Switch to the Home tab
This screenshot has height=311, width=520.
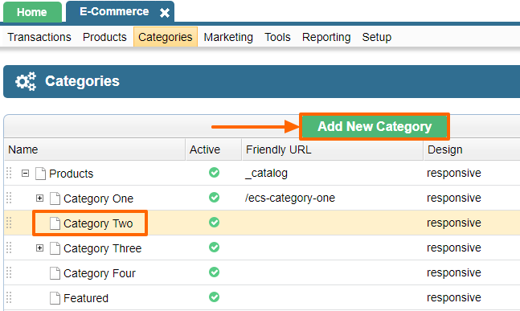tap(32, 12)
